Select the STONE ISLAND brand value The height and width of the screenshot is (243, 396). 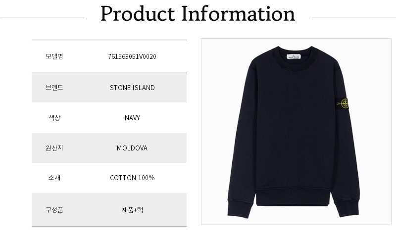click(132, 88)
